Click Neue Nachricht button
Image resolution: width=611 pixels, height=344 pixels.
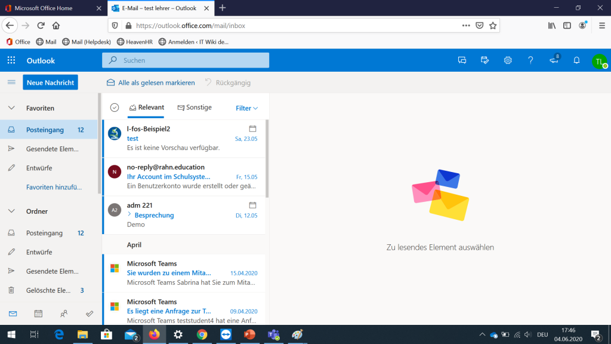pos(50,82)
